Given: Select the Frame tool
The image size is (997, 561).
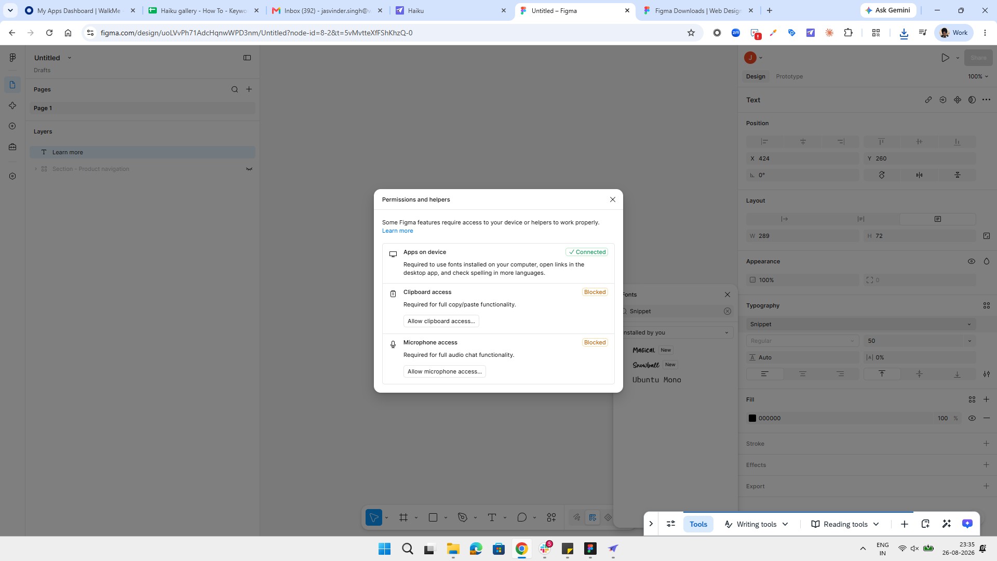Looking at the screenshot, I should (403, 517).
